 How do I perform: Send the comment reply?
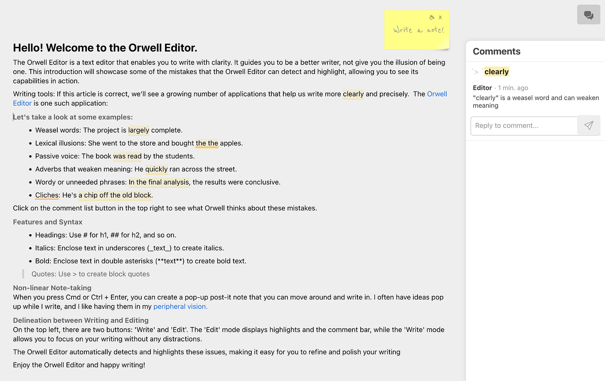click(588, 125)
